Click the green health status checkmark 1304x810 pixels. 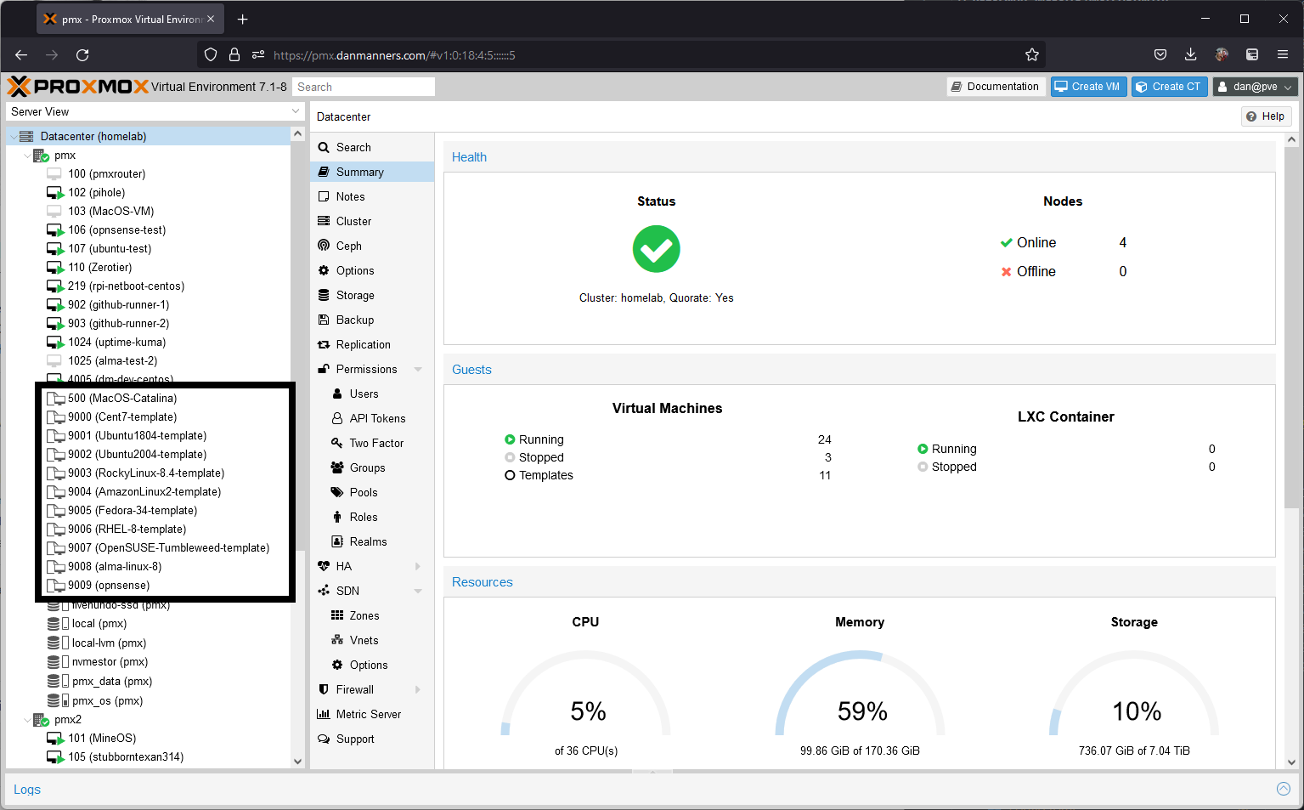point(657,249)
